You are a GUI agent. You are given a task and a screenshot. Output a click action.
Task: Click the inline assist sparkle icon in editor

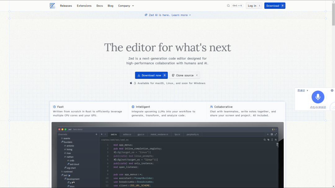tap(268, 140)
